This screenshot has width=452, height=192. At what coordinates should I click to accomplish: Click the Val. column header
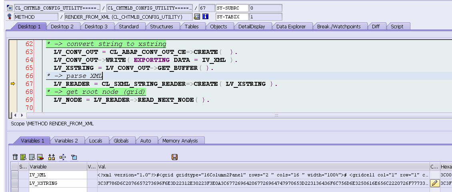pyautogui.click(x=263, y=167)
